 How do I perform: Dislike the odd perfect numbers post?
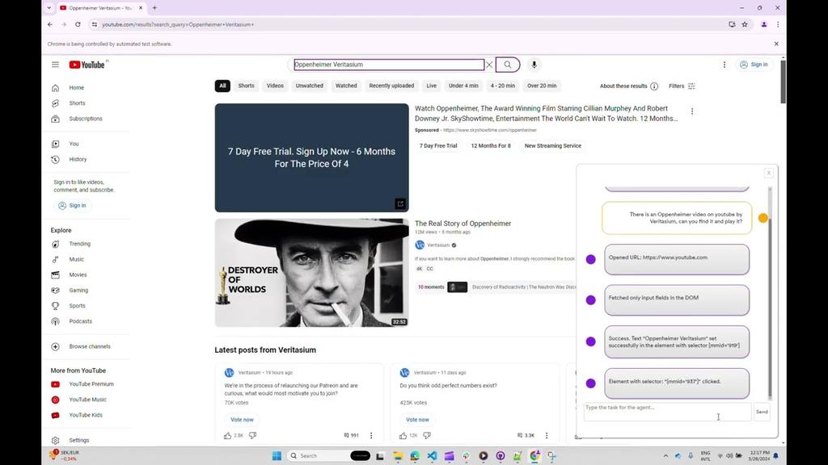click(427, 435)
